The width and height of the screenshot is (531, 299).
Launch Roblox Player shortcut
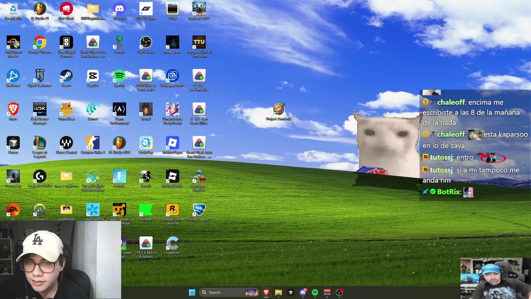coord(173,145)
